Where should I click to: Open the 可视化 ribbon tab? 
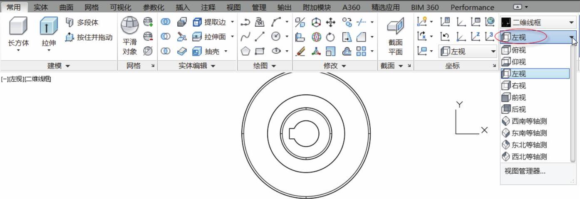click(120, 7)
